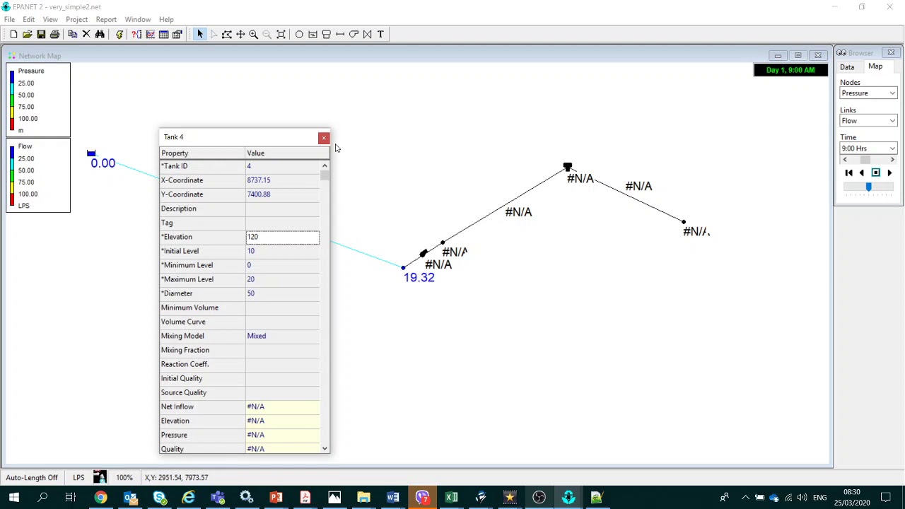905x509 pixels.
Task: Select the Zoom Out tool
Action: (x=267, y=34)
